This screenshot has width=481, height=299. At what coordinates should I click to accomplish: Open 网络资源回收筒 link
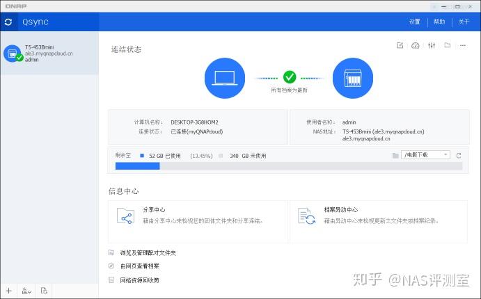click(x=140, y=280)
